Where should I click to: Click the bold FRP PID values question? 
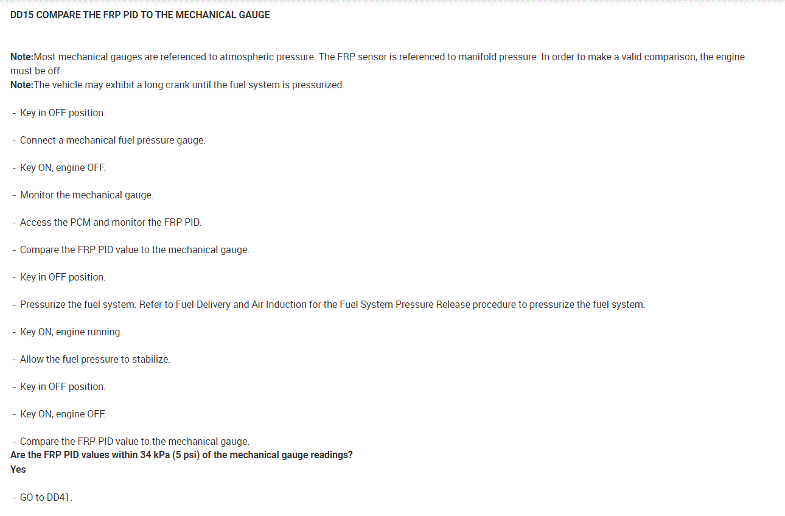(181, 455)
